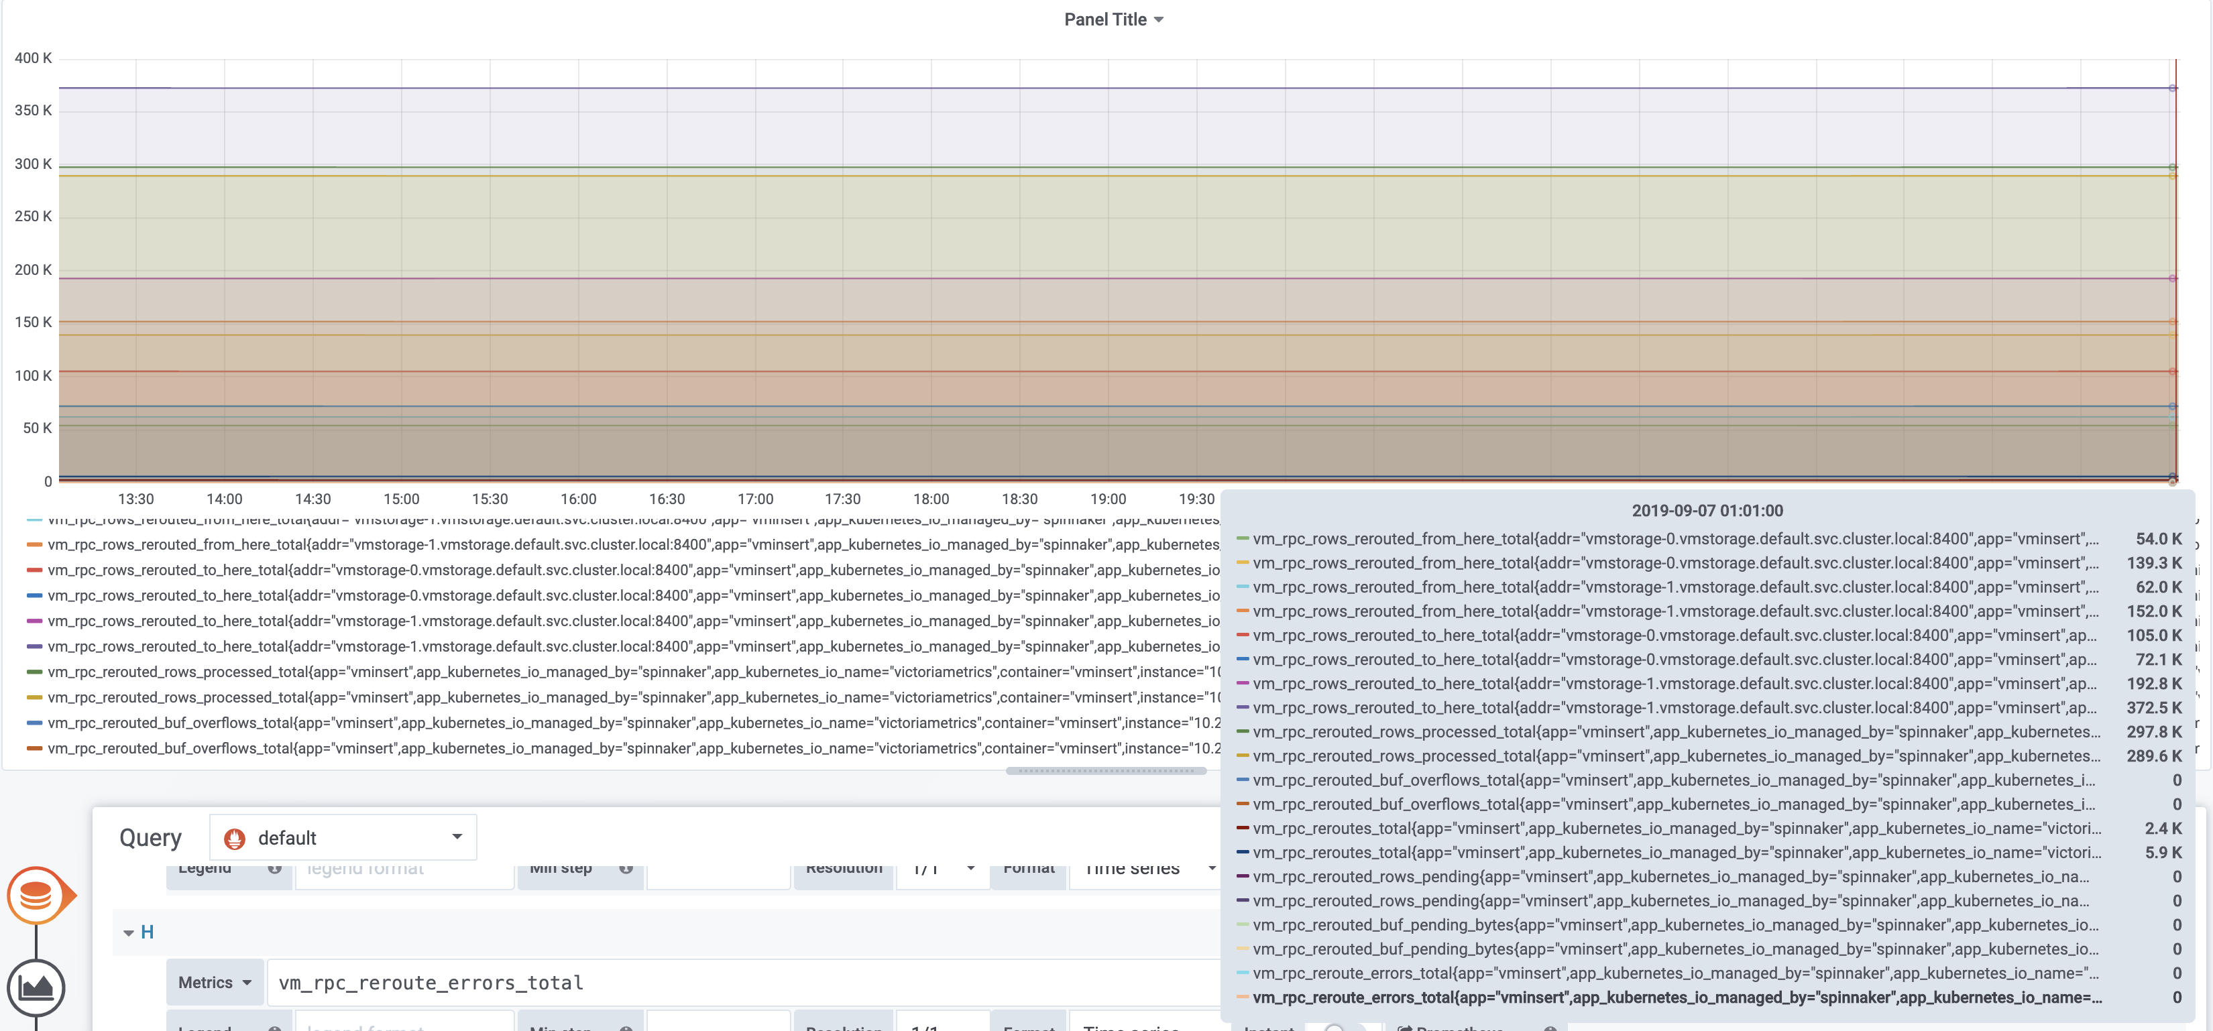Open color picker for blue rows_rerouted_to_here vmstorage-0 series

(x=34, y=595)
